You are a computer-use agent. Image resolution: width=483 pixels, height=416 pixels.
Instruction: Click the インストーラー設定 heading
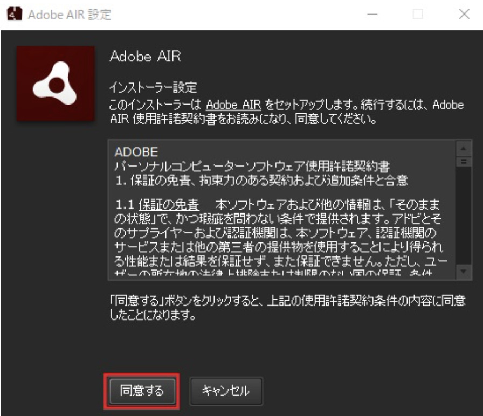coord(153,88)
